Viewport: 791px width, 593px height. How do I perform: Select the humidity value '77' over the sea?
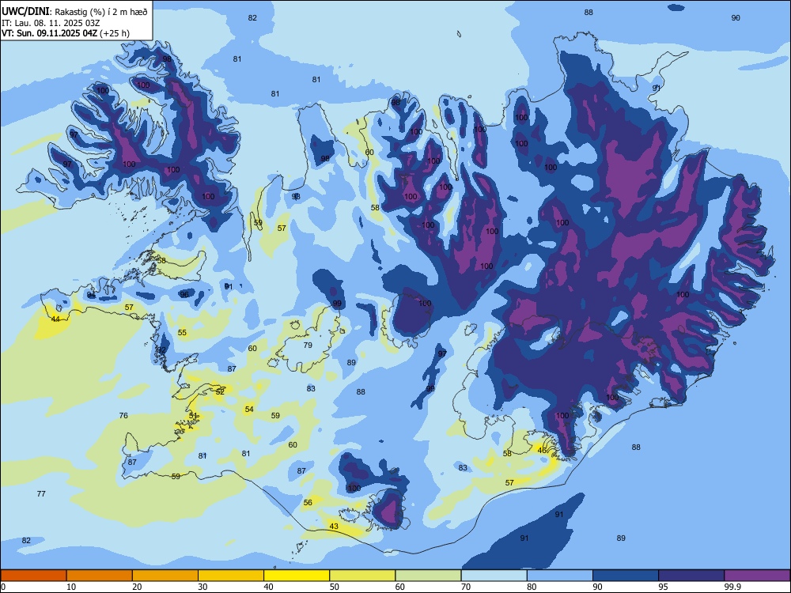point(41,494)
